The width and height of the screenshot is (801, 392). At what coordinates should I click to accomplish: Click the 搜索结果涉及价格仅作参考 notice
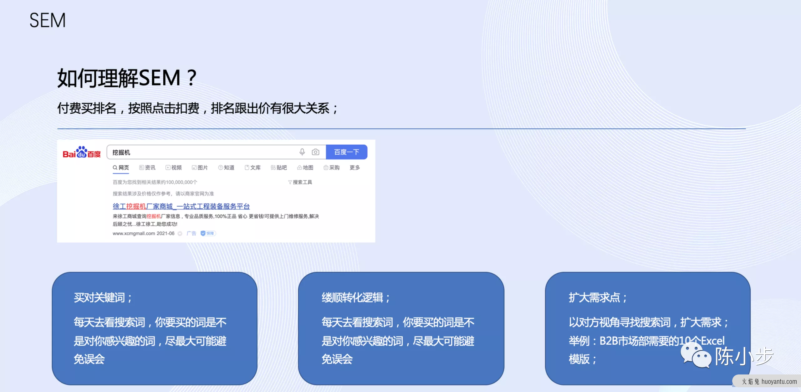(163, 194)
